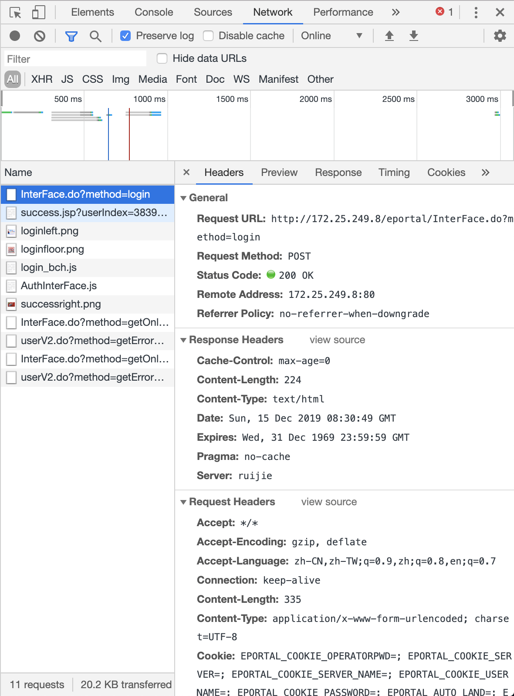The height and width of the screenshot is (696, 514).
Task: Import HAR file with upload arrow
Action: 389,36
